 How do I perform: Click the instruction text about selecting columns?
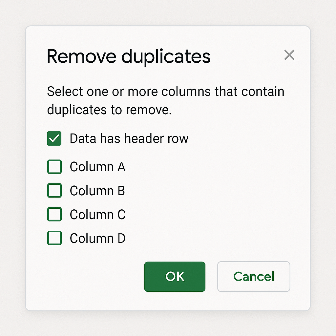point(166,100)
